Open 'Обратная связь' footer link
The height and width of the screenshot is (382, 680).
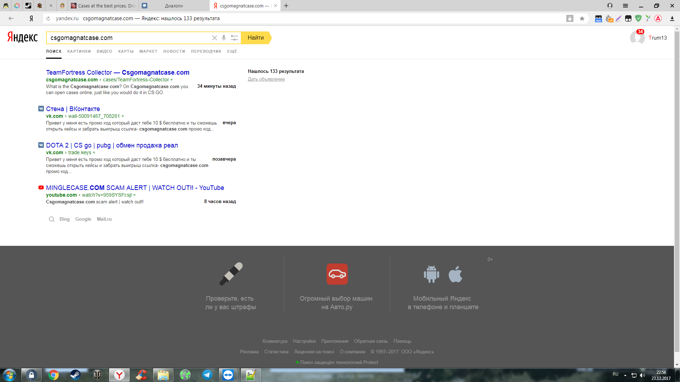tap(371, 341)
